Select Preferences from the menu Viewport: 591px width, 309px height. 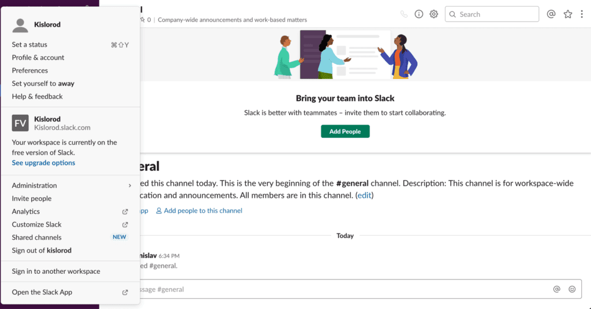pyautogui.click(x=30, y=70)
